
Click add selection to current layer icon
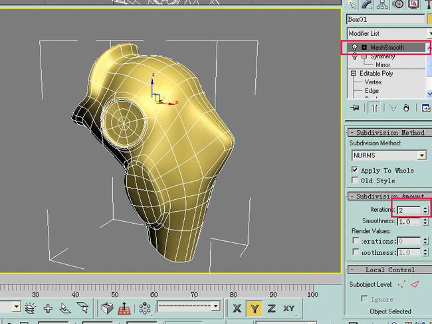click(x=64, y=308)
